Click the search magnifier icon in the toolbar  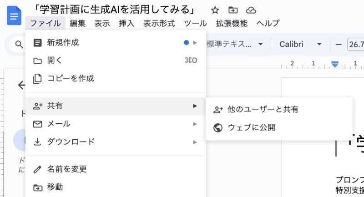(x=19, y=44)
